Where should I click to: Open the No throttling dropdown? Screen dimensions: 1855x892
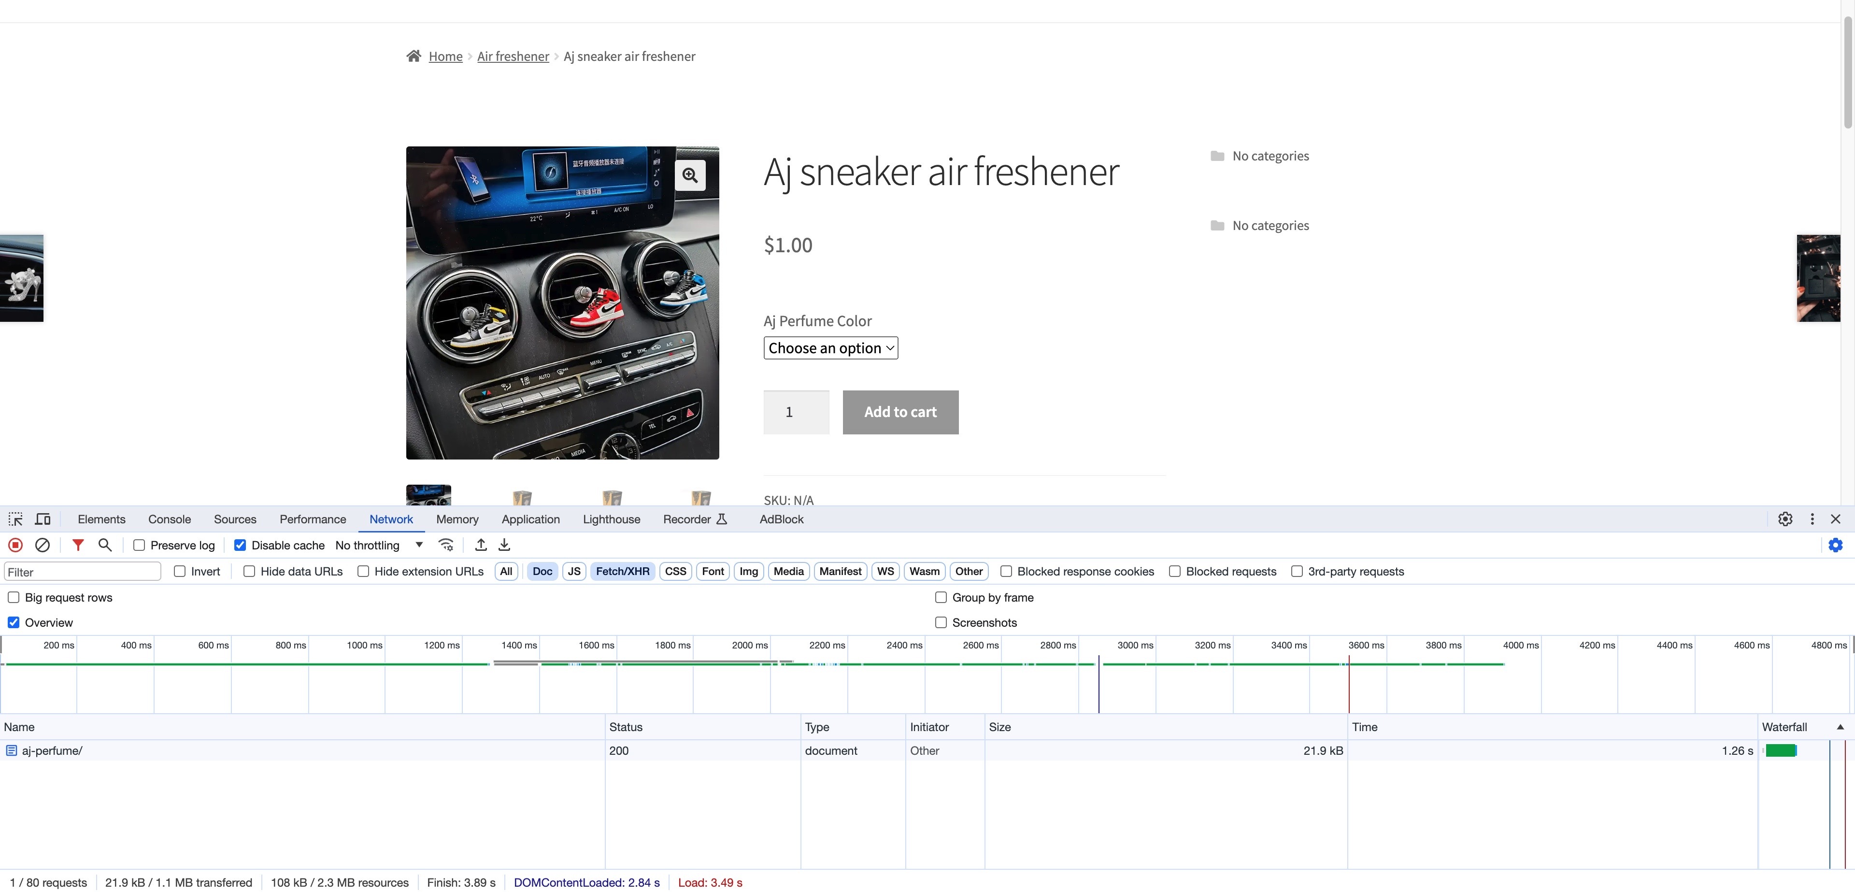coord(379,546)
